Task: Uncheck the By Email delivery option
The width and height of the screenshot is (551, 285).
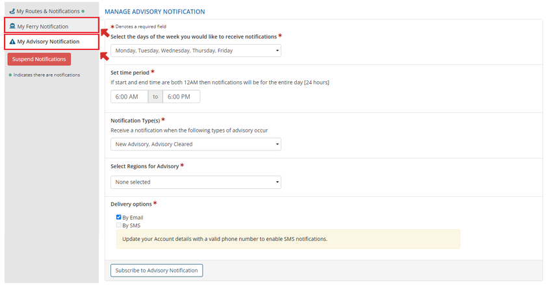Action: [118, 217]
